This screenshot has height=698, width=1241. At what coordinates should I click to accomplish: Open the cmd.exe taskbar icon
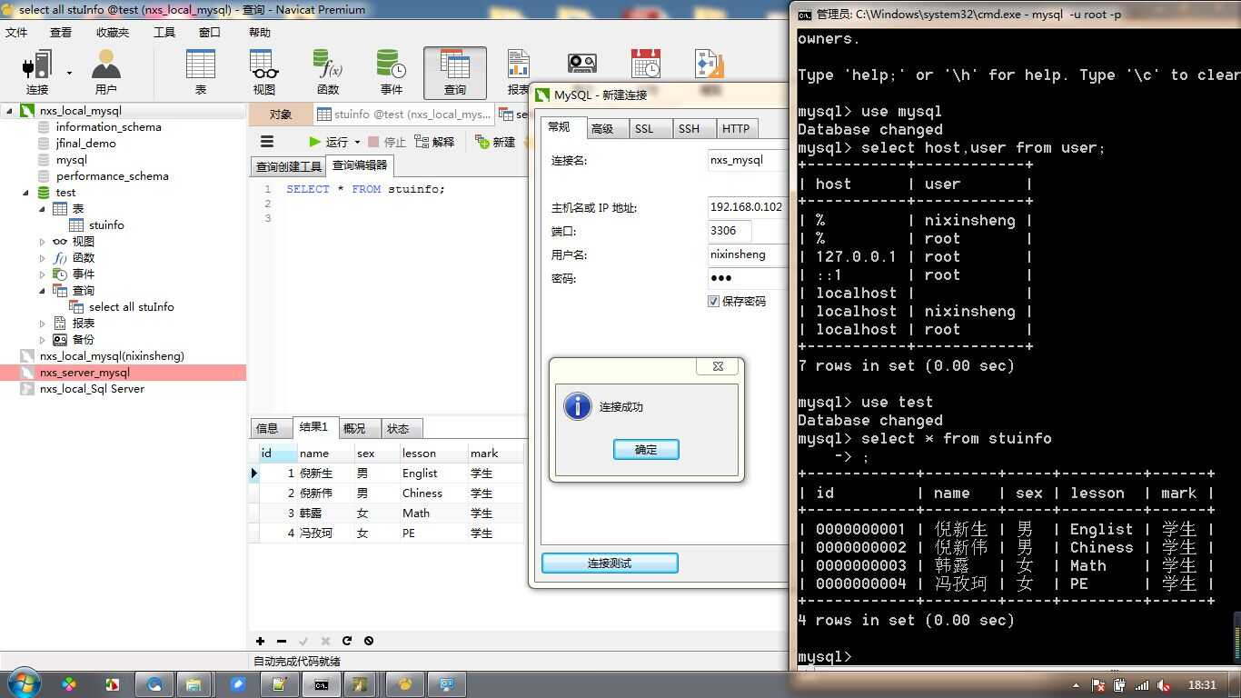click(322, 684)
